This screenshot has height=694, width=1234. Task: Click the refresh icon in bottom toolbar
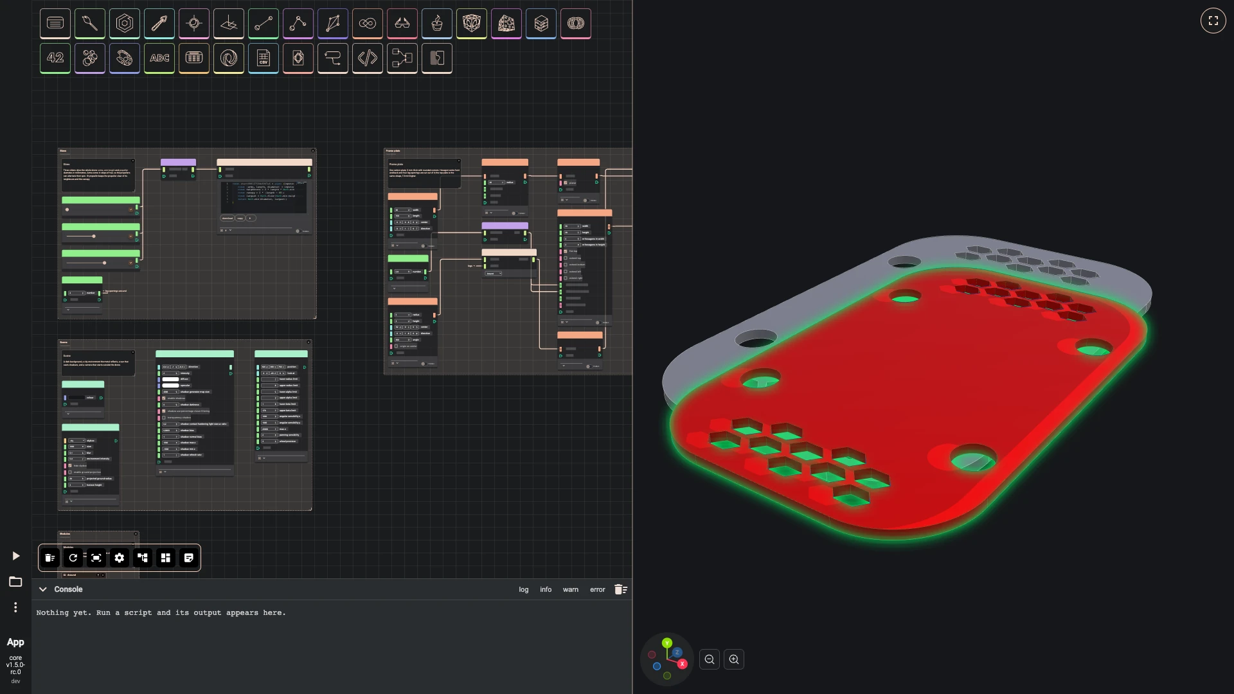tap(73, 558)
